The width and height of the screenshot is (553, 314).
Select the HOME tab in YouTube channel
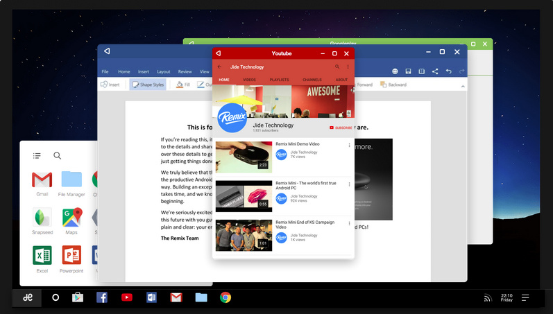tap(224, 80)
